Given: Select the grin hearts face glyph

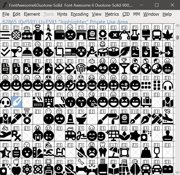Looking at the screenshot, I should pos(49,85).
